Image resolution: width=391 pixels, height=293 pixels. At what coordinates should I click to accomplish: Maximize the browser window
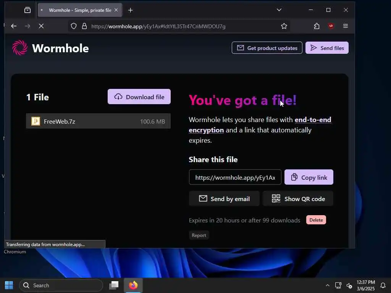328,10
